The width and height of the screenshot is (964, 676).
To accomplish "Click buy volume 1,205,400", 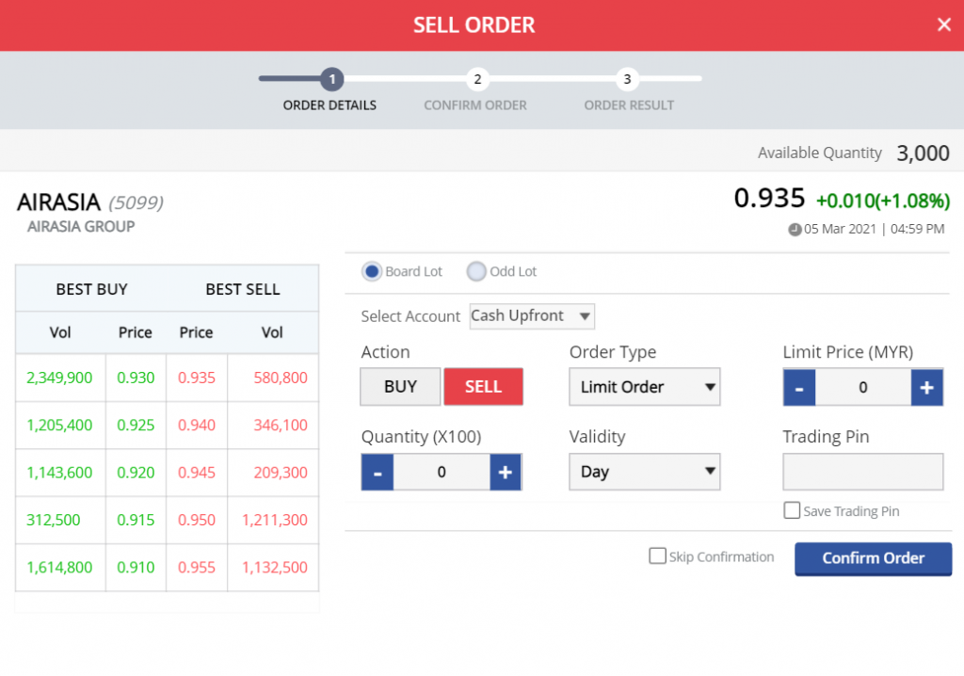I will tap(59, 425).
